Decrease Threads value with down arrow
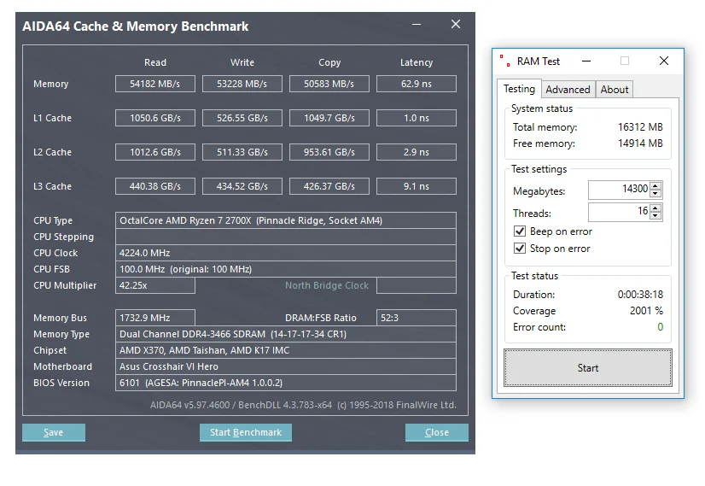Image resolution: width=705 pixels, height=486 pixels. [656, 215]
